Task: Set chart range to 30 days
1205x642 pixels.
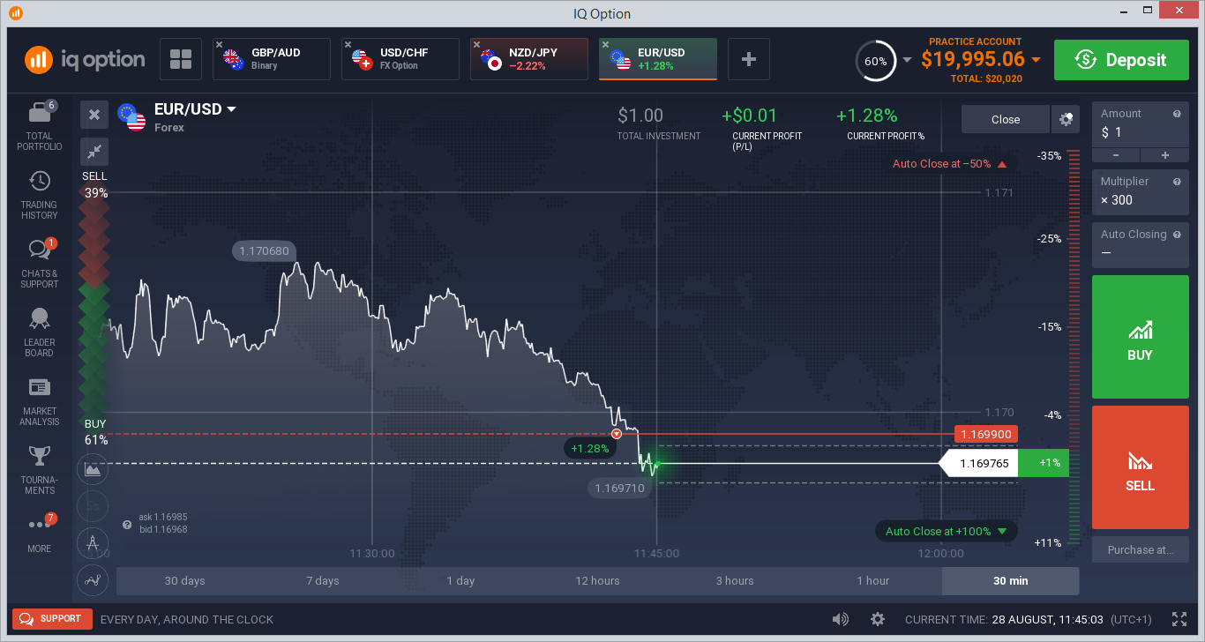Action: (x=185, y=581)
